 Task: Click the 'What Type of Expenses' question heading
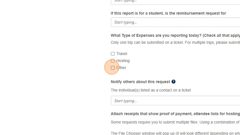pyautogui.click(x=175, y=35)
